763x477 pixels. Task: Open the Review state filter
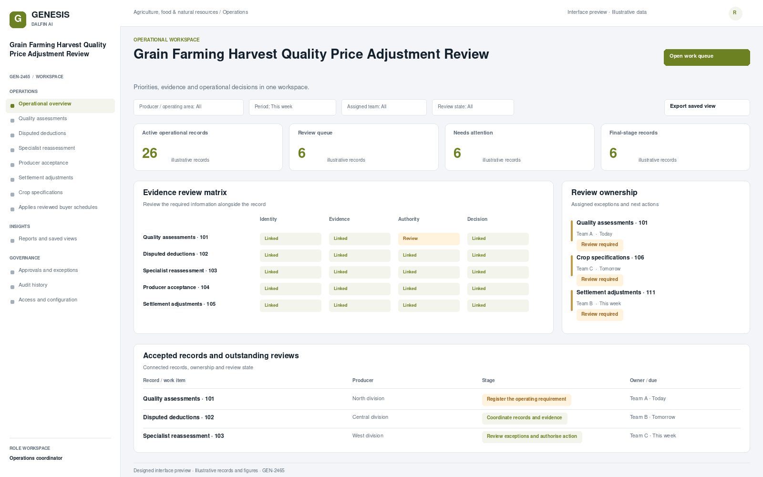point(473,107)
